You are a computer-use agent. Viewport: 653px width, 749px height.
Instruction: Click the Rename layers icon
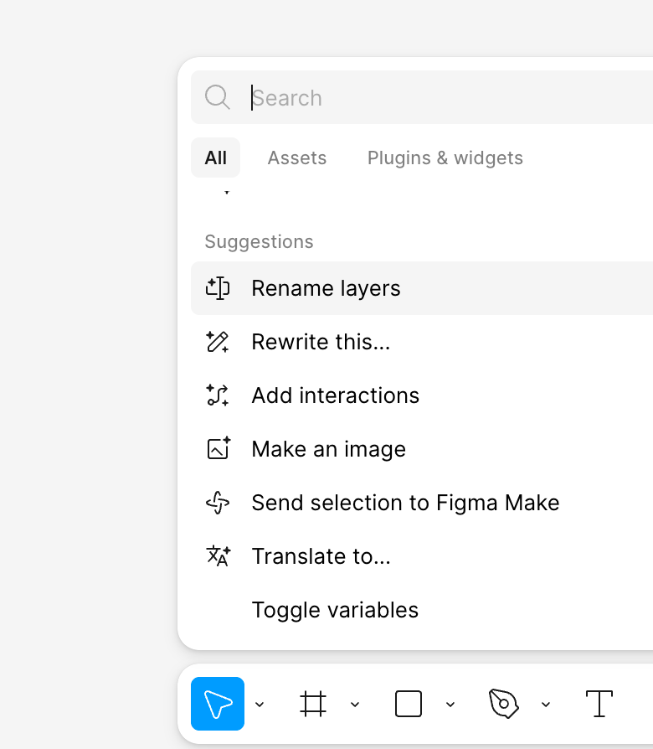[218, 288]
